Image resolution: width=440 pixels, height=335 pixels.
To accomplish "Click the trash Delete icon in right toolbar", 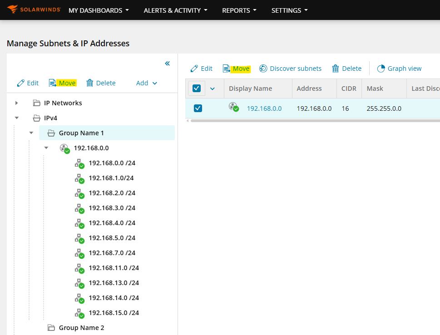I will coord(335,69).
